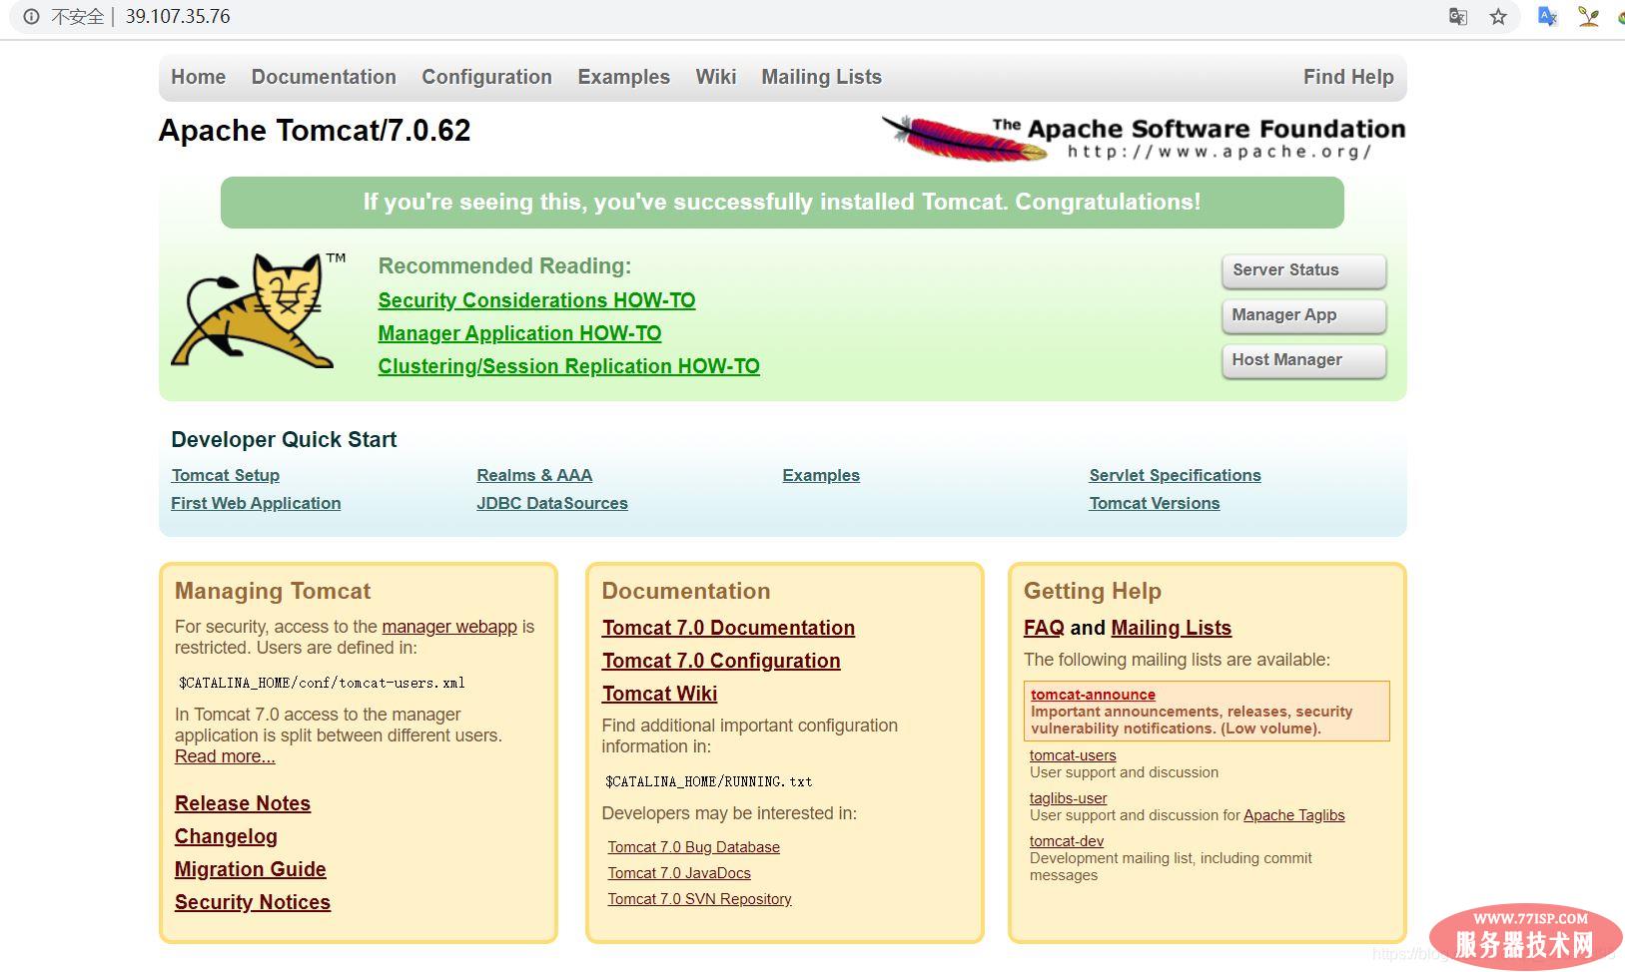Open Tomcat Versions link
This screenshot has width=1625, height=972.
click(1154, 503)
